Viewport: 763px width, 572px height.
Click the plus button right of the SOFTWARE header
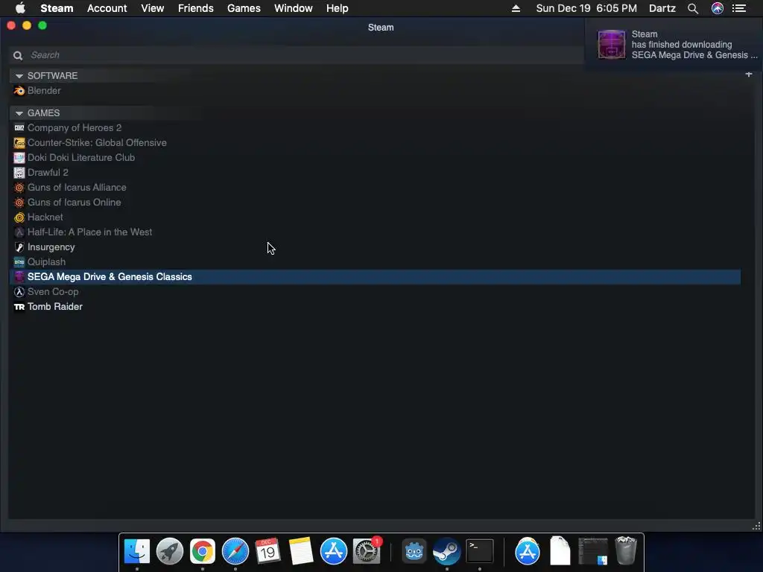(x=749, y=74)
